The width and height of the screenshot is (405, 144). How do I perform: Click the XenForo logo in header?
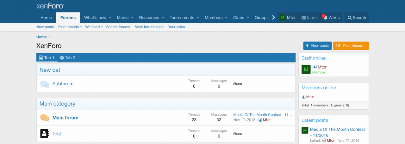(50, 6)
